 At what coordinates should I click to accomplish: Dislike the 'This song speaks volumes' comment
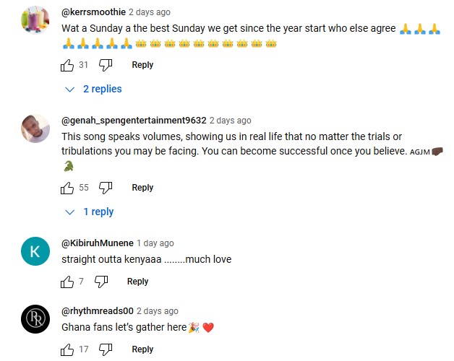[x=106, y=188]
